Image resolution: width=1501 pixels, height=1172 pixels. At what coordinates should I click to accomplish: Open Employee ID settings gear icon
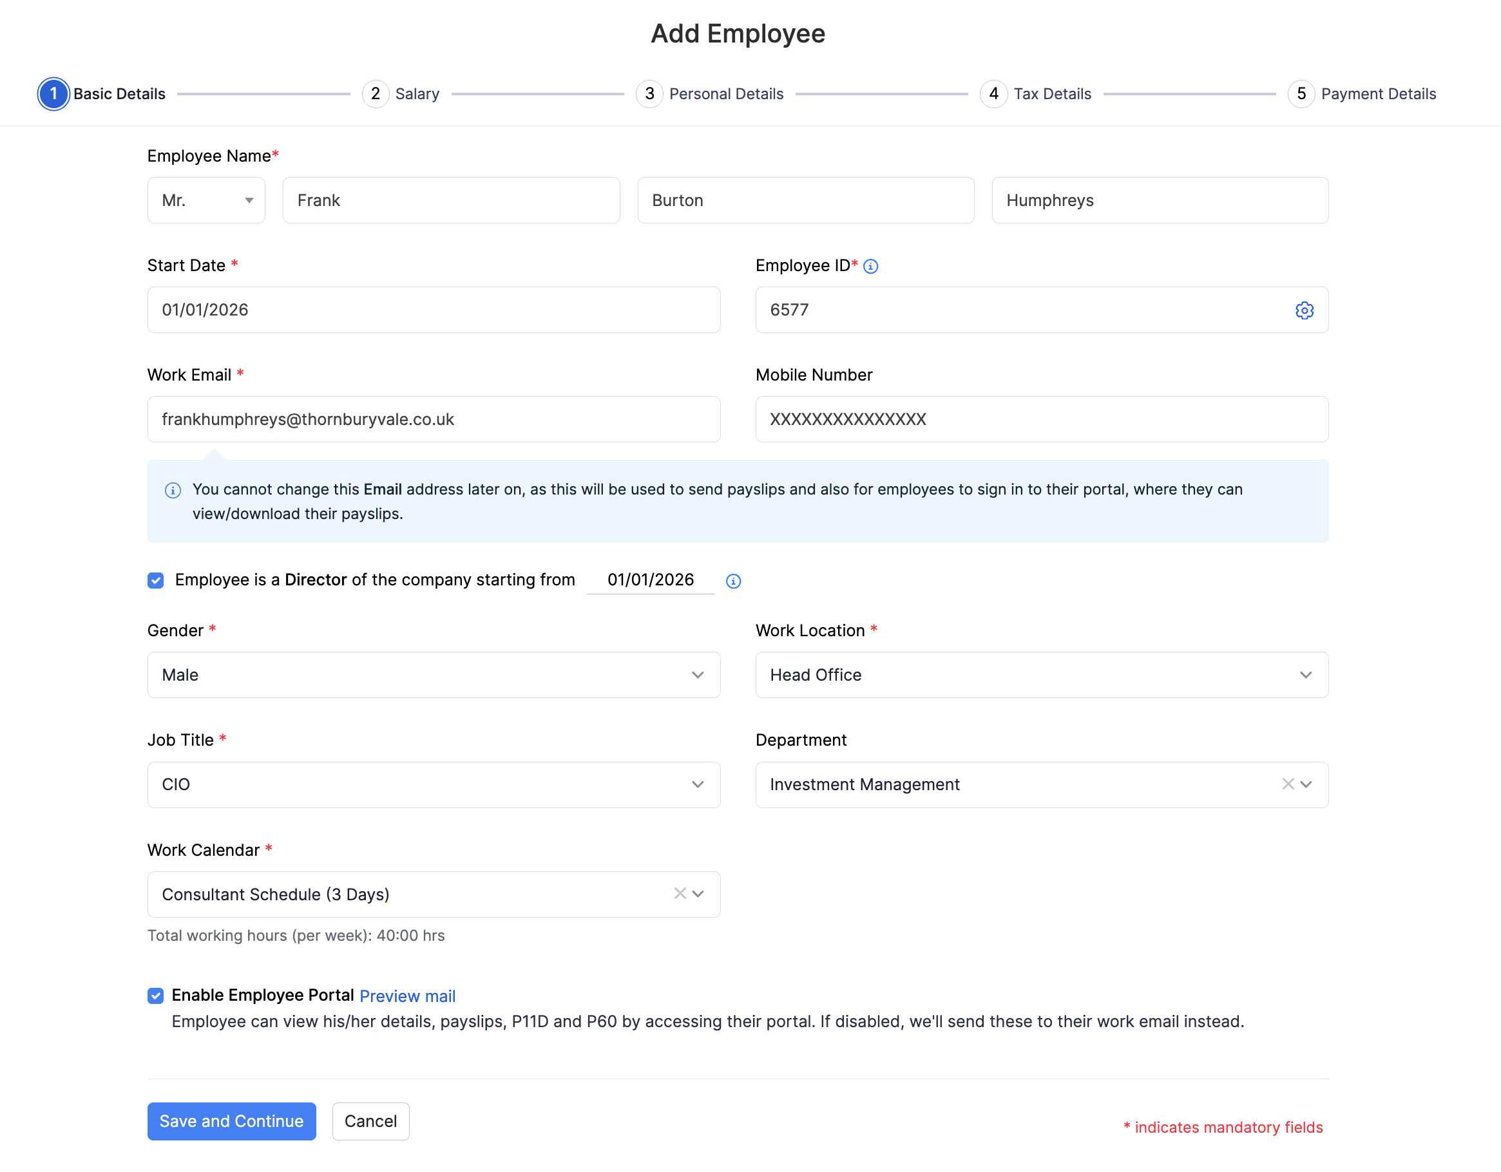(1304, 310)
